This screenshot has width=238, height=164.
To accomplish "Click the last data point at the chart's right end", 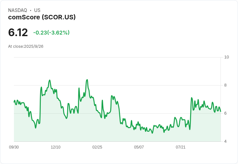I will coord(221,111).
